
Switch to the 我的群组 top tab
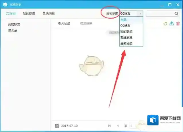tap(29, 13)
